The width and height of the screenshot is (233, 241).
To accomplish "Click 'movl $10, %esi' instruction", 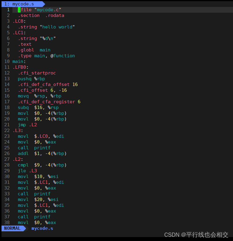I will (38, 177).
